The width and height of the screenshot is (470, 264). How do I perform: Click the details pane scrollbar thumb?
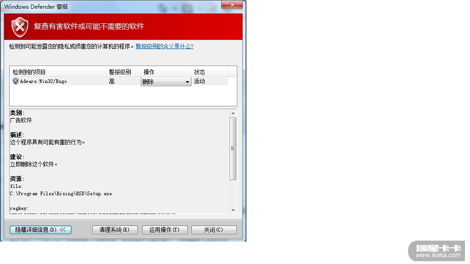[x=233, y=149]
